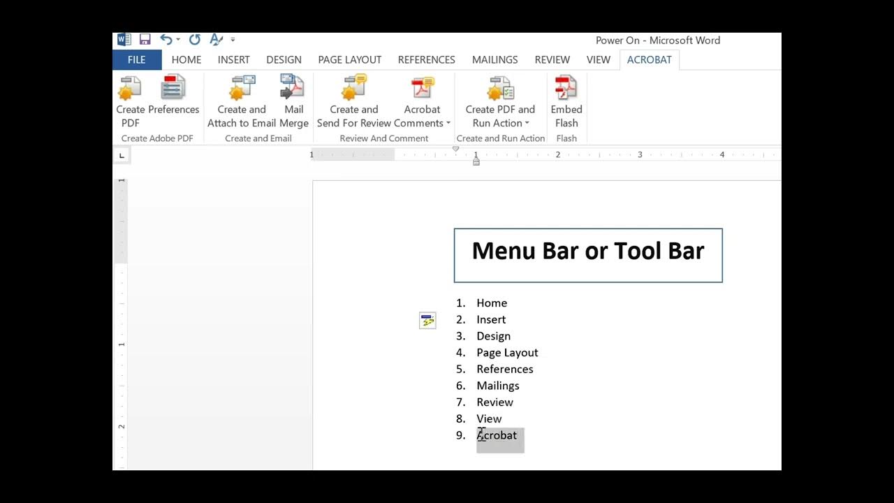This screenshot has width=894, height=503.
Task: Click the tab selector at ruler corner
Action: [122, 155]
